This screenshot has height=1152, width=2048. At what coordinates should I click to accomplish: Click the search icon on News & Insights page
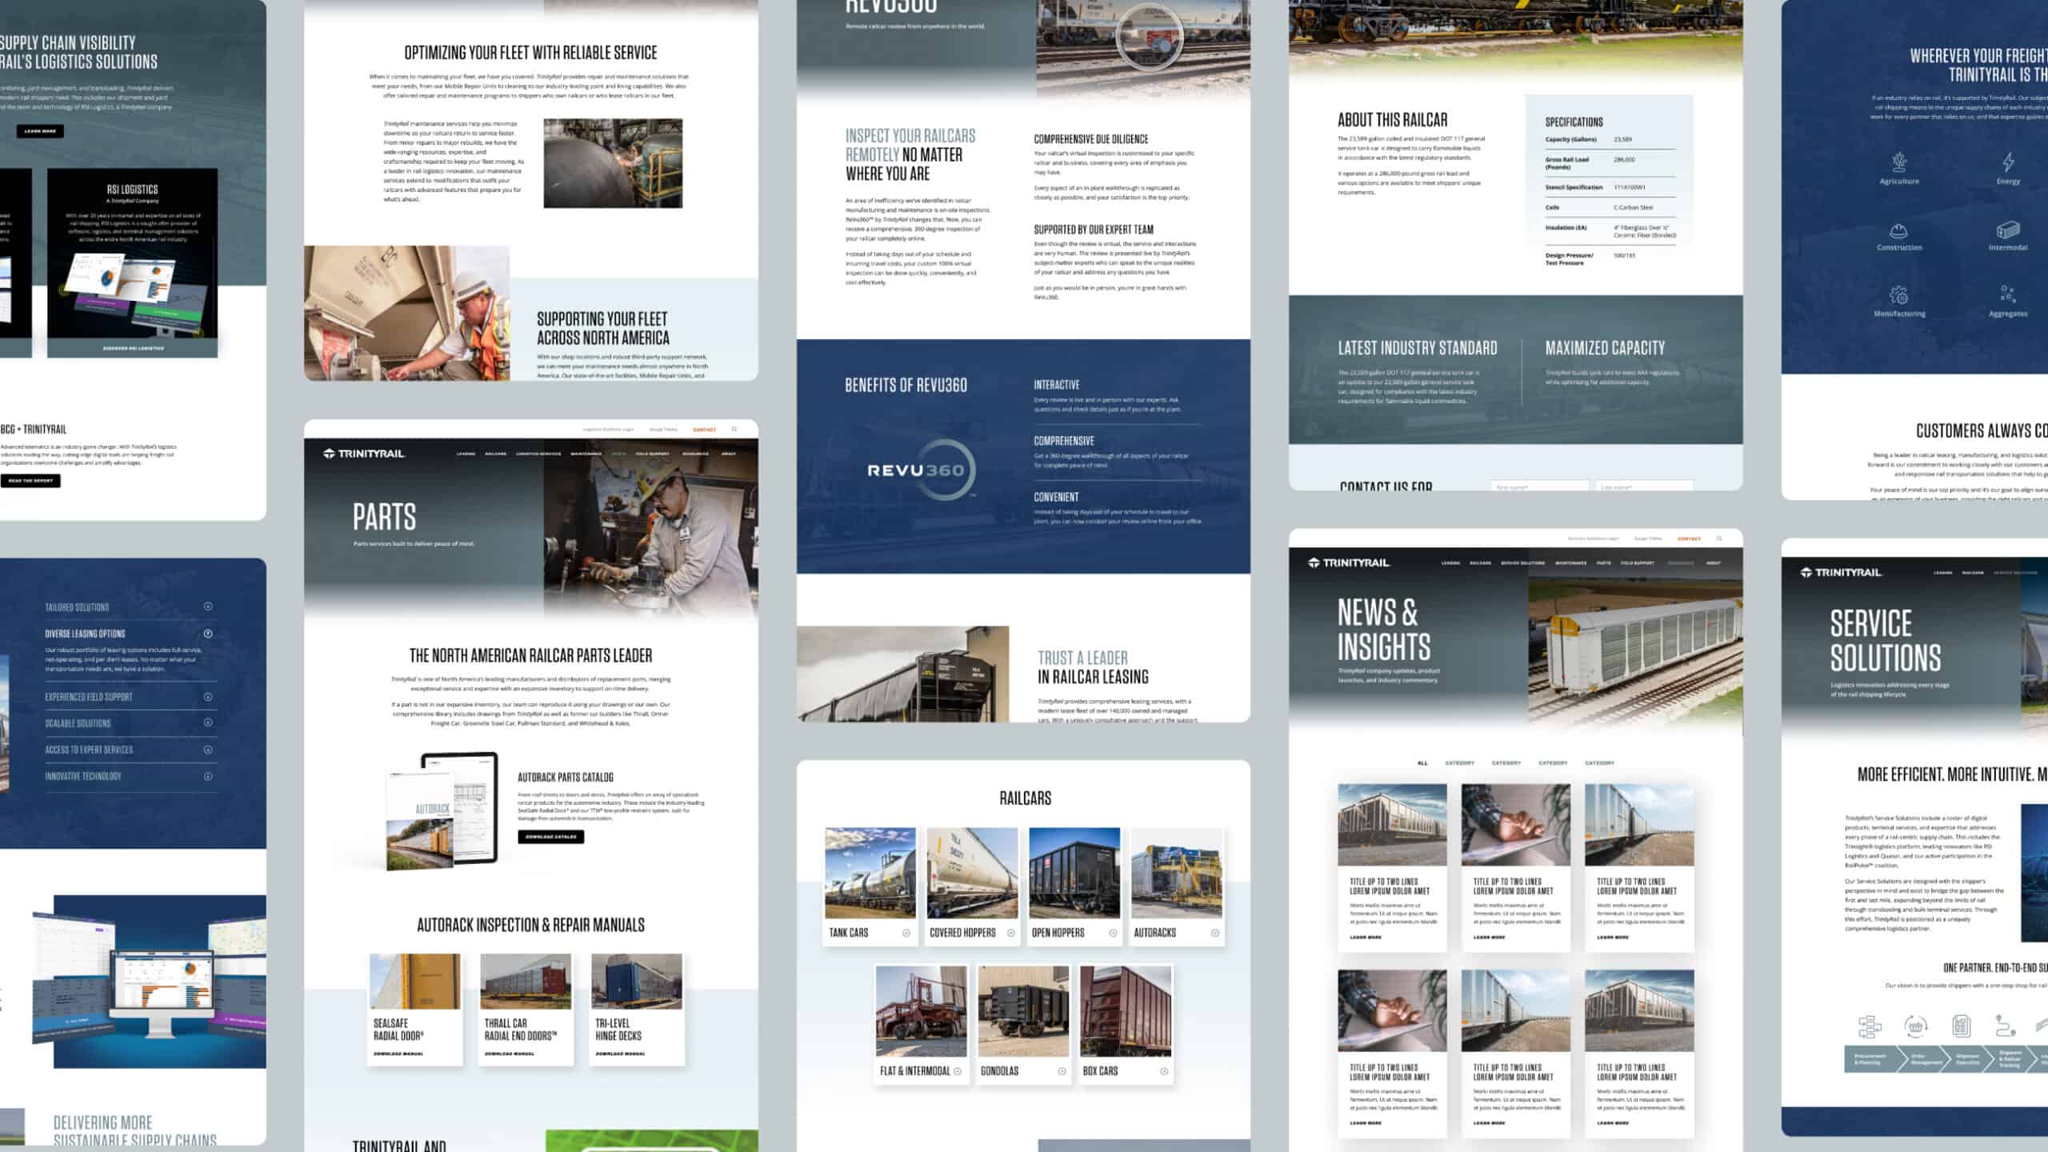pyautogui.click(x=1718, y=538)
